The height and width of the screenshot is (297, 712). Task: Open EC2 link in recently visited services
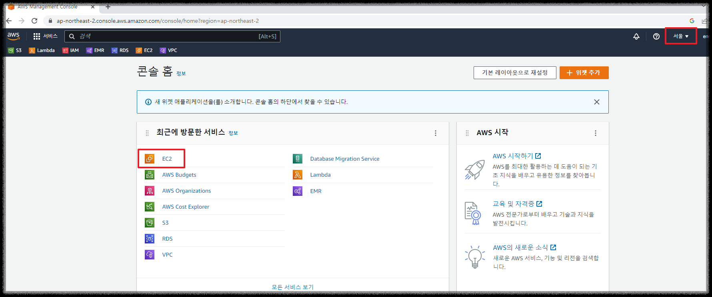pyautogui.click(x=167, y=159)
